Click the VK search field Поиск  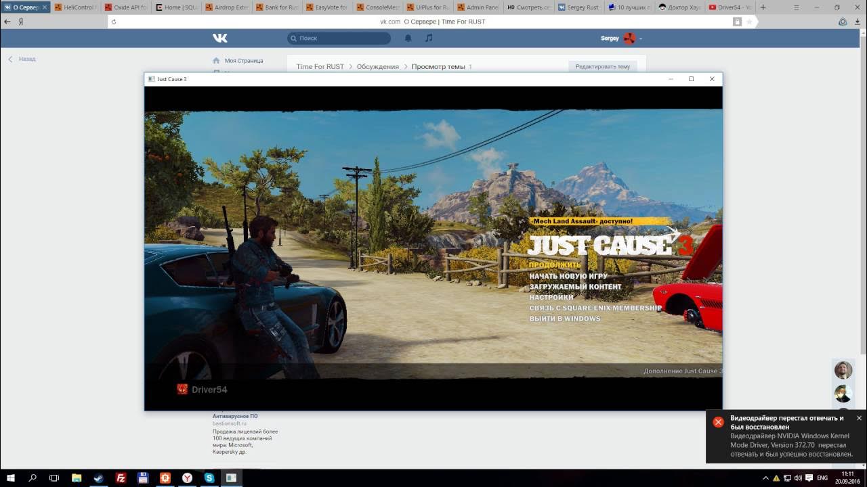point(339,39)
